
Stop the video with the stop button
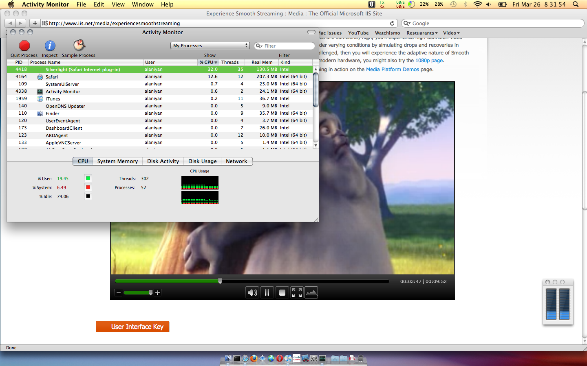click(282, 292)
